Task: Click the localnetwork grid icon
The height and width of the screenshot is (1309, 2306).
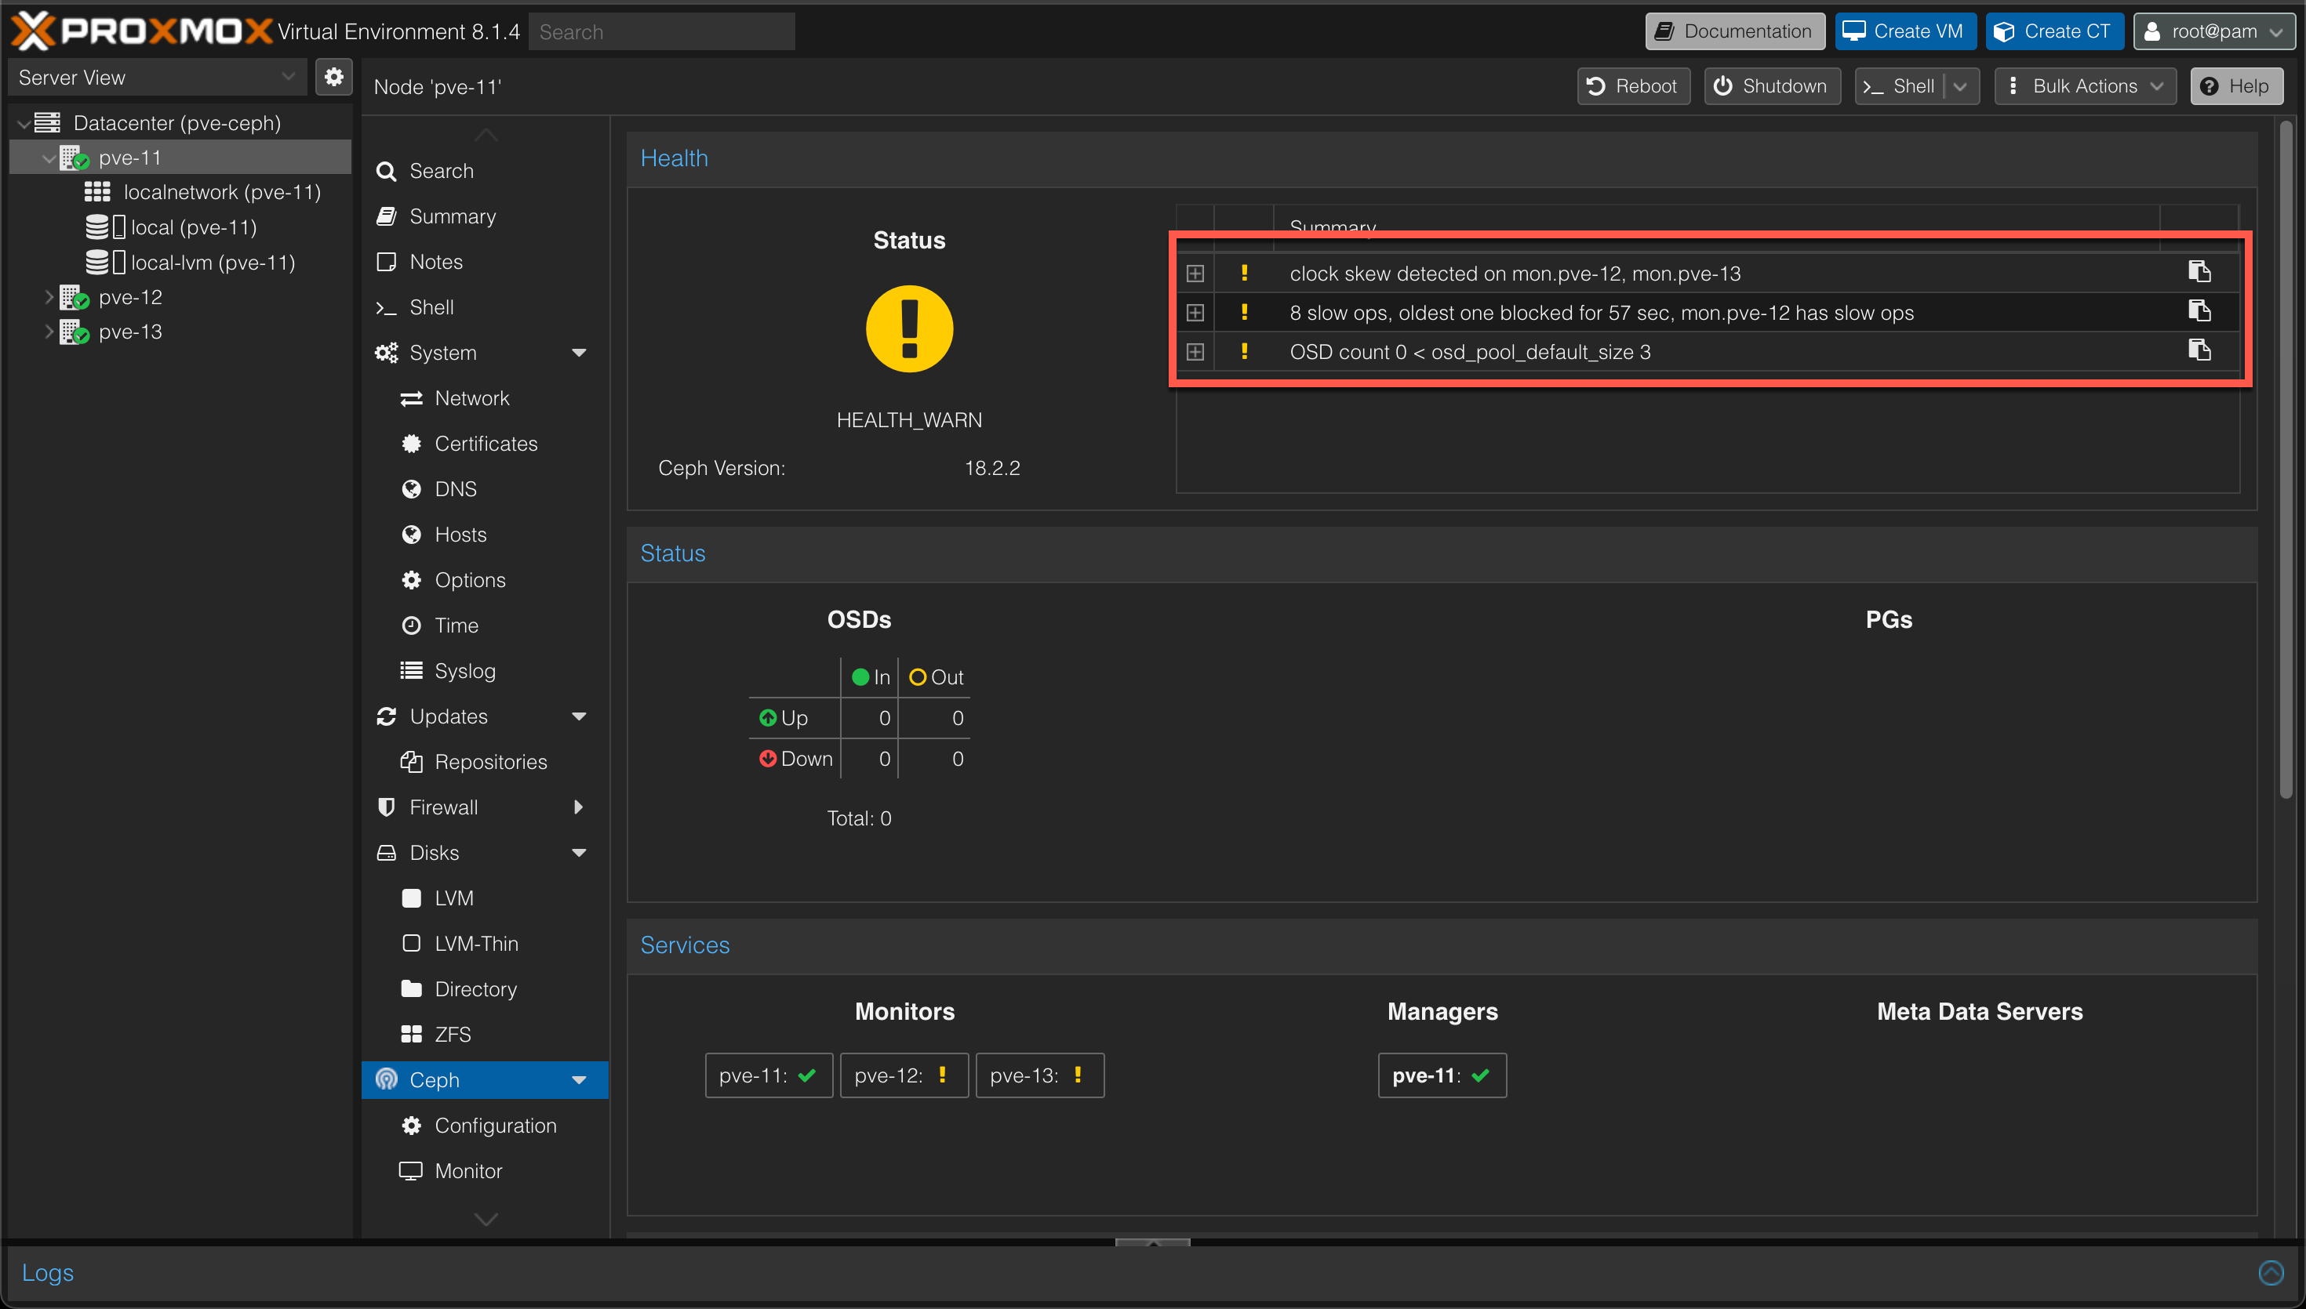Action: (x=97, y=192)
